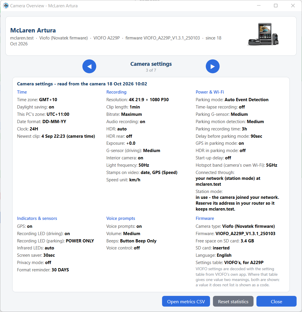Select the 'Screen saver: 30sec' line

[x=36, y=255]
